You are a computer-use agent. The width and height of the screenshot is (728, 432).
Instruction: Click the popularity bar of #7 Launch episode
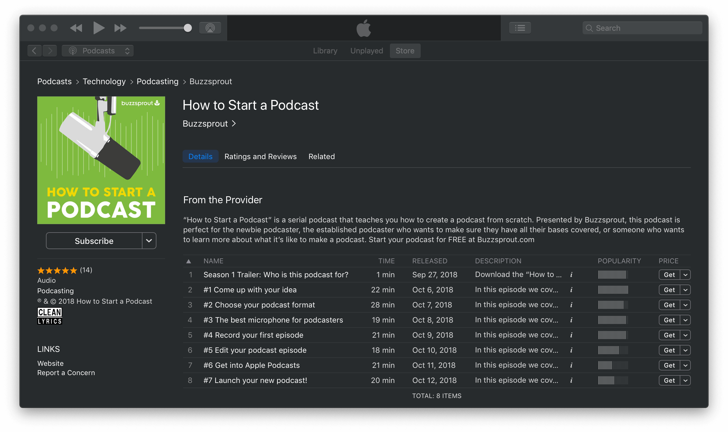coord(613,381)
